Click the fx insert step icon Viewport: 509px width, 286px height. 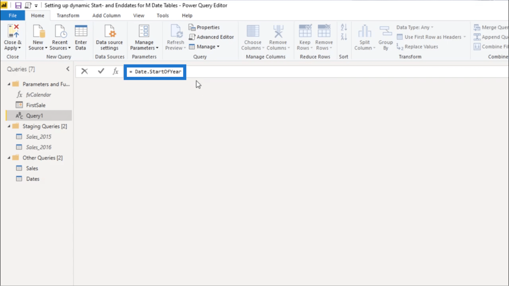click(115, 71)
